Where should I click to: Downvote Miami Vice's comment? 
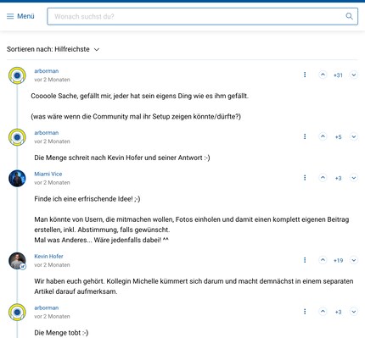tap(354, 178)
